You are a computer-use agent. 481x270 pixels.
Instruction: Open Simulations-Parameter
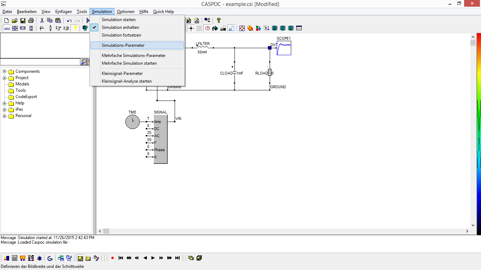[137, 45]
